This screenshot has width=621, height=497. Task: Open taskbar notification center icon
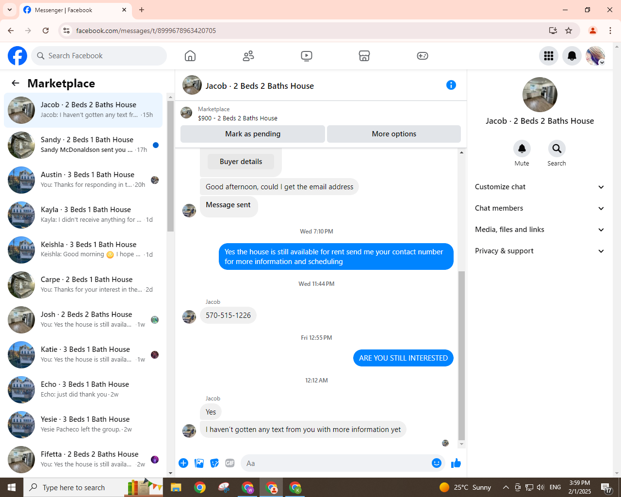(x=606, y=487)
